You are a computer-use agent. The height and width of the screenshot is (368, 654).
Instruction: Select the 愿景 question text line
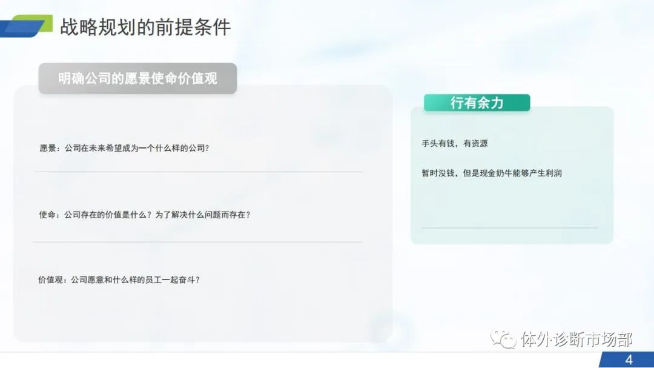click(124, 148)
